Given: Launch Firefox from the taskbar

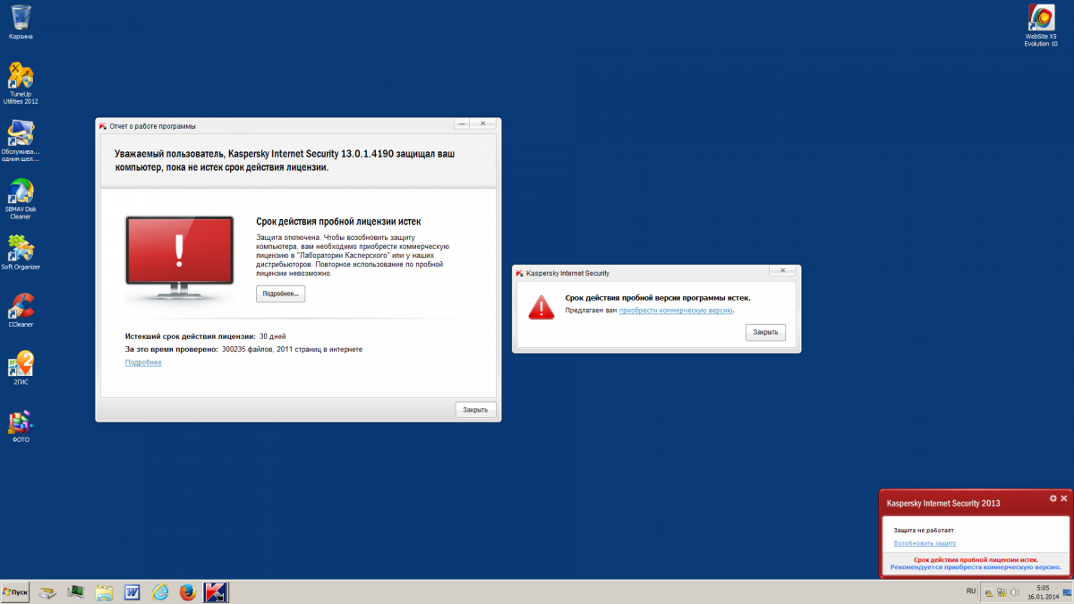Looking at the screenshot, I should pos(187,592).
